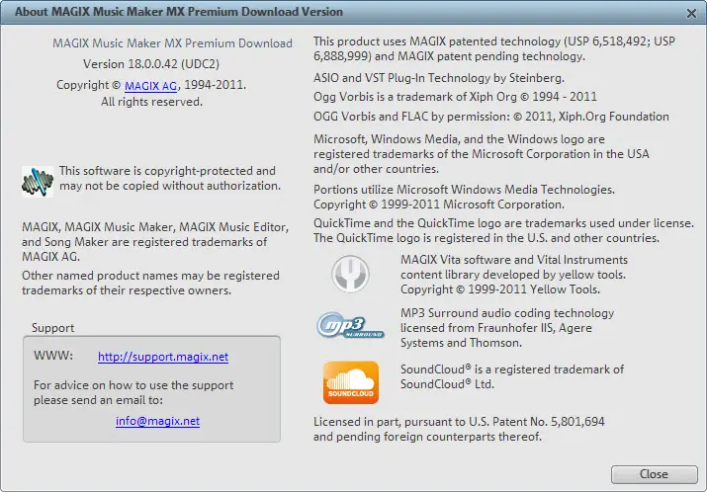The image size is (707, 492).
Task: Open the http://support.magix.net link
Action: (163, 357)
